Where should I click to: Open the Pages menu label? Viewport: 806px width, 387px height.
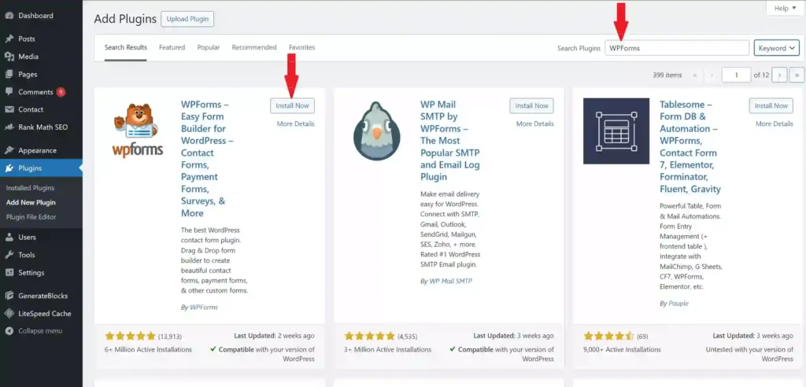[28, 75]
